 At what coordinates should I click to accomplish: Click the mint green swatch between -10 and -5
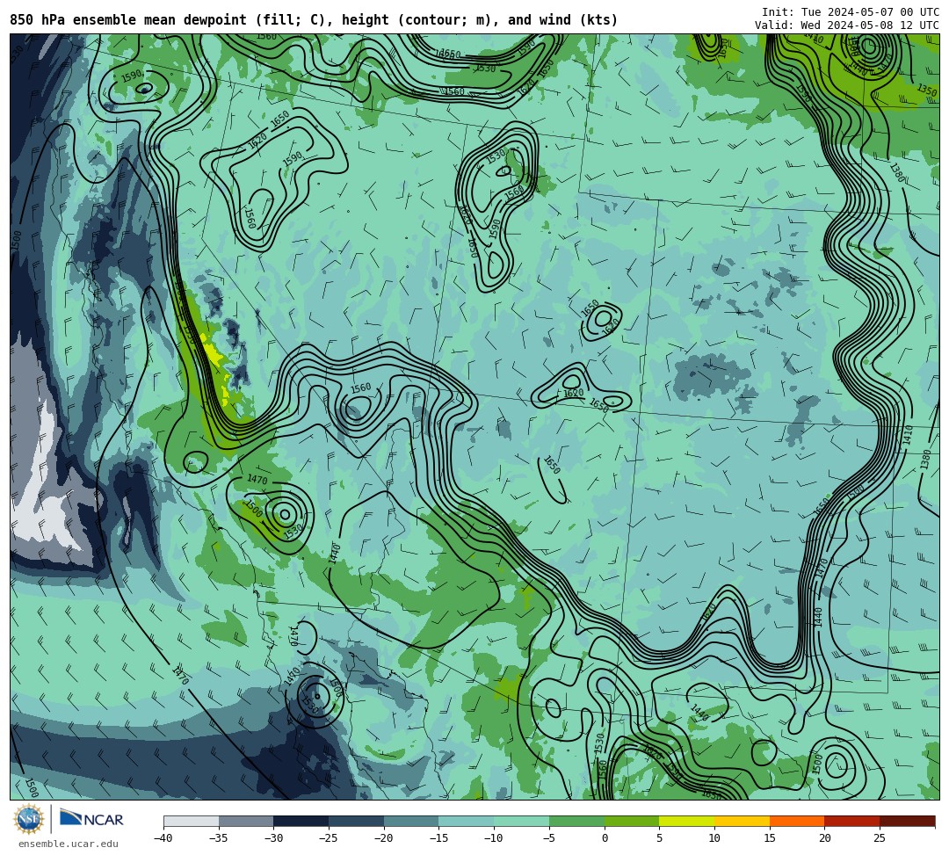point(522,821)
